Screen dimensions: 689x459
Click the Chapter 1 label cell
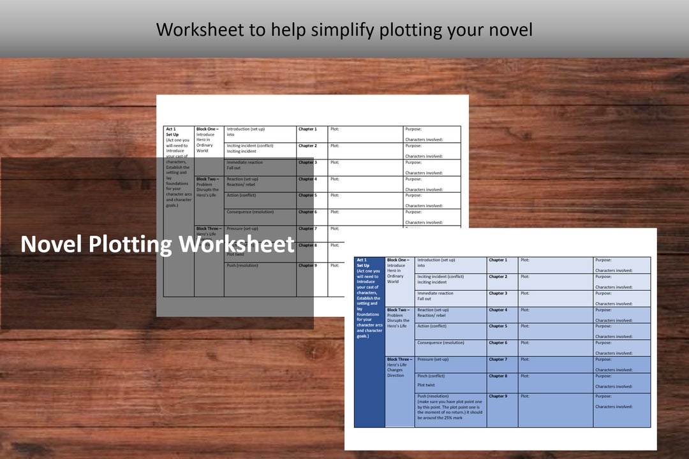pyautogui.click(x=499, y=260)
